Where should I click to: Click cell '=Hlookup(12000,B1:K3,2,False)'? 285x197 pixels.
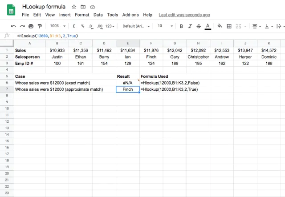click(x=170, y=83)
